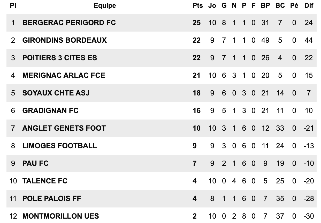Open the MONTMORILLON UES team entry
The width and height of the screenshot is (321, 223).
(x=61, y=216)
